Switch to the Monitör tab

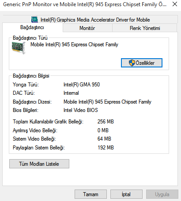[87, 28]
